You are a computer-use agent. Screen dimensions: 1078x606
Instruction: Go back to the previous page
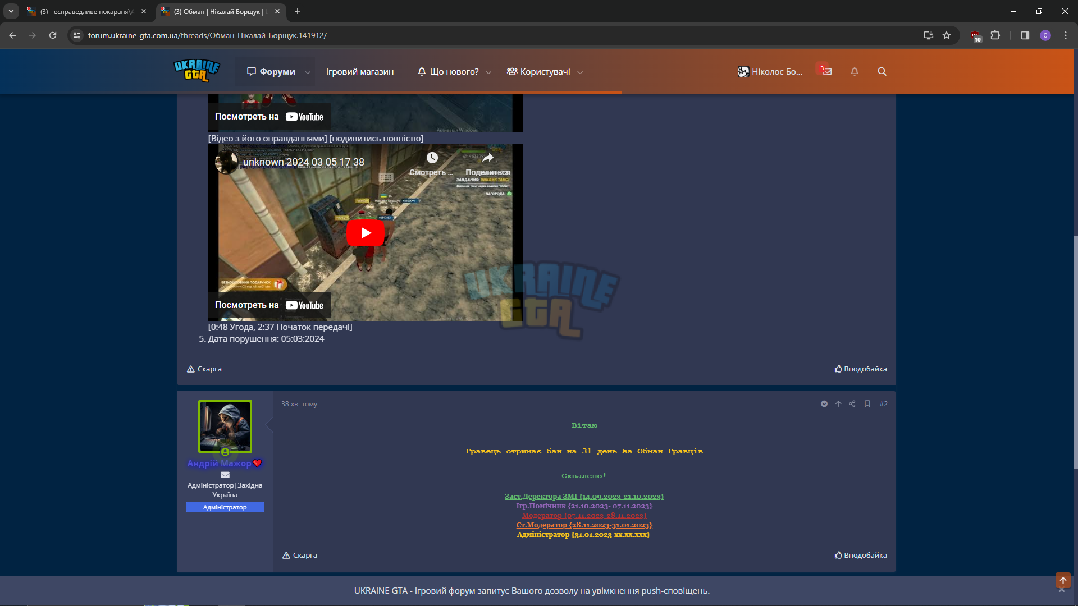coord(12,35)
